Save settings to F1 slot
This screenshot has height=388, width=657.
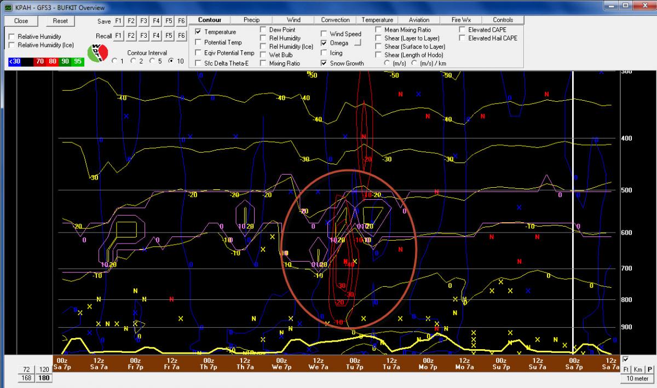point(118,21)
